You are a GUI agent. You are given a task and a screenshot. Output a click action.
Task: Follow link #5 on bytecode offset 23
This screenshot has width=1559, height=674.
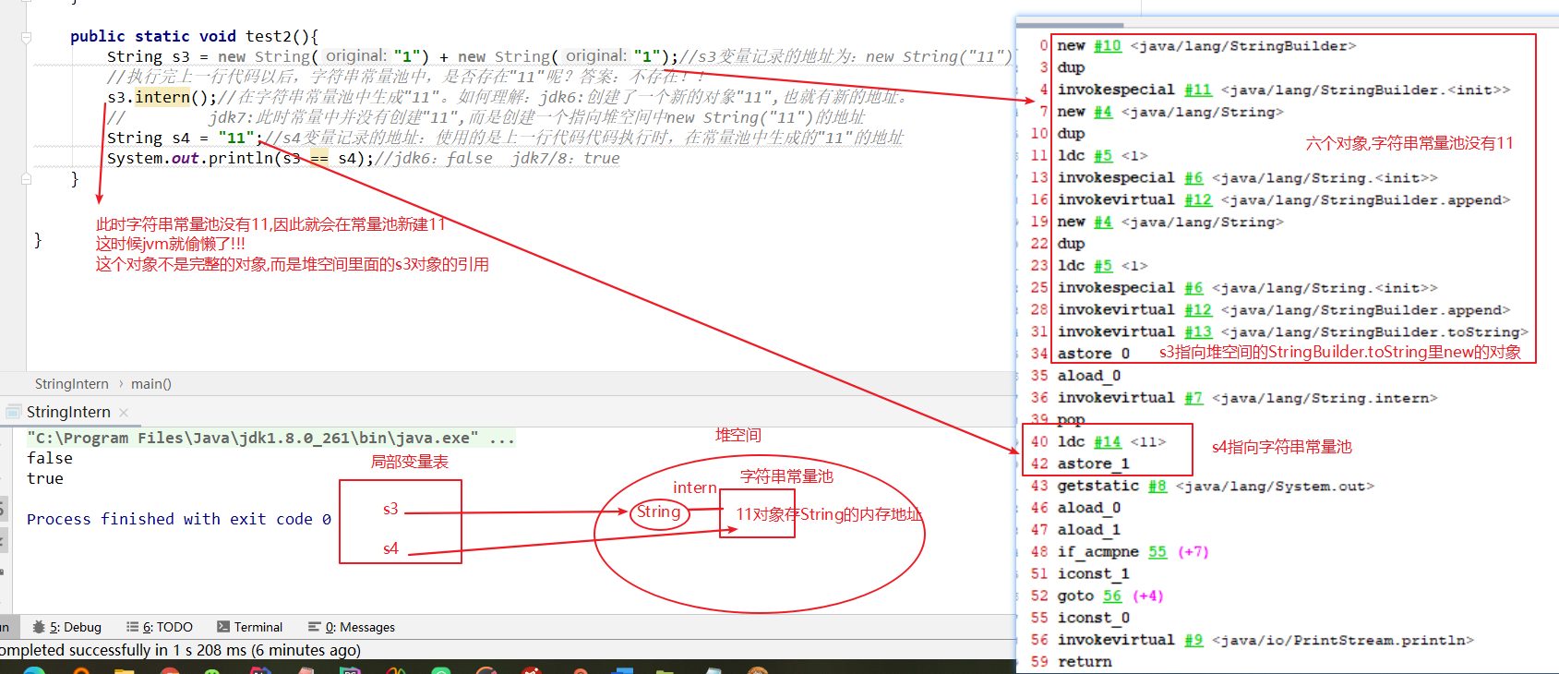click(x=1103, y=265)
